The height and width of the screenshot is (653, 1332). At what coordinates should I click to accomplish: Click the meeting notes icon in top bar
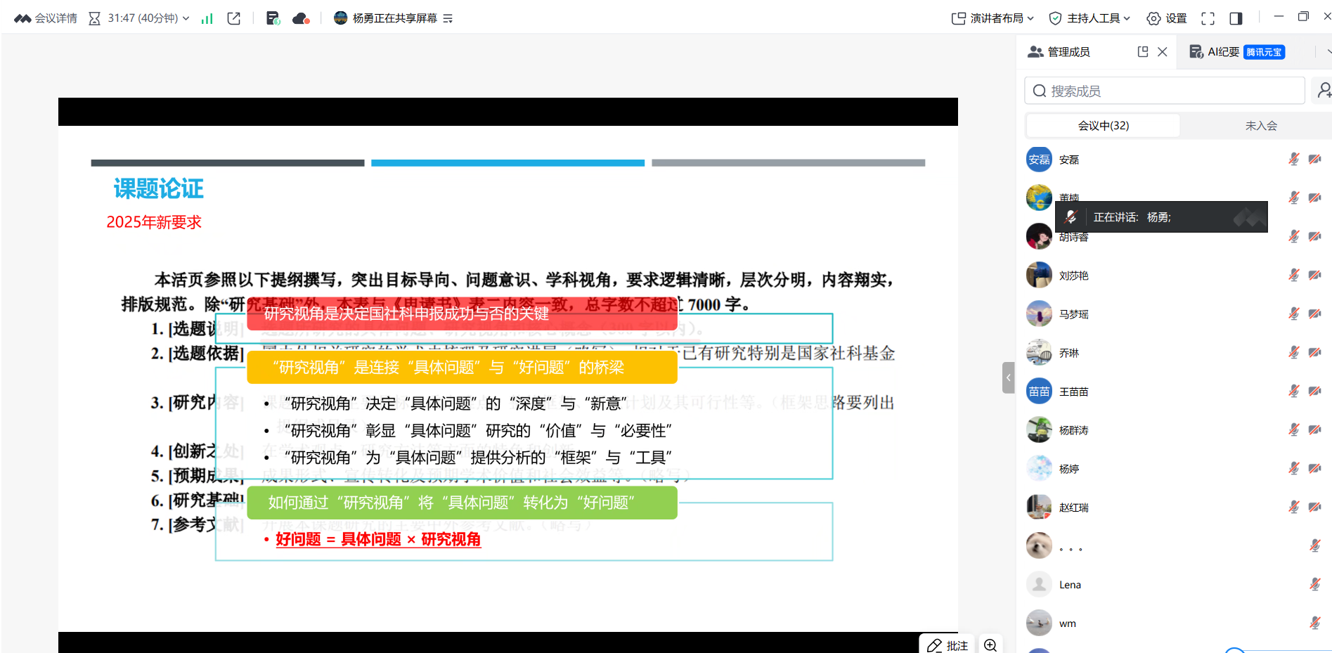tap(273, 18)
